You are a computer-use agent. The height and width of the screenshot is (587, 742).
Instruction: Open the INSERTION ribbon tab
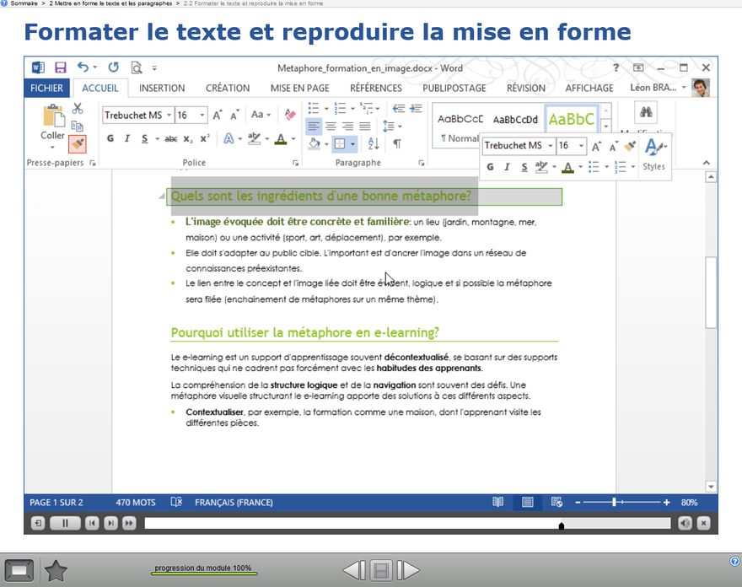tap(162, 88)
